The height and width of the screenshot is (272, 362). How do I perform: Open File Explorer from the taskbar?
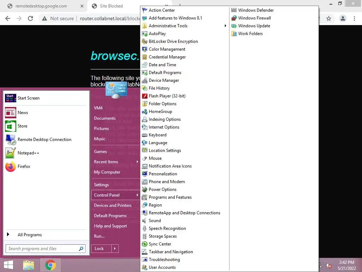coord(29,265)
